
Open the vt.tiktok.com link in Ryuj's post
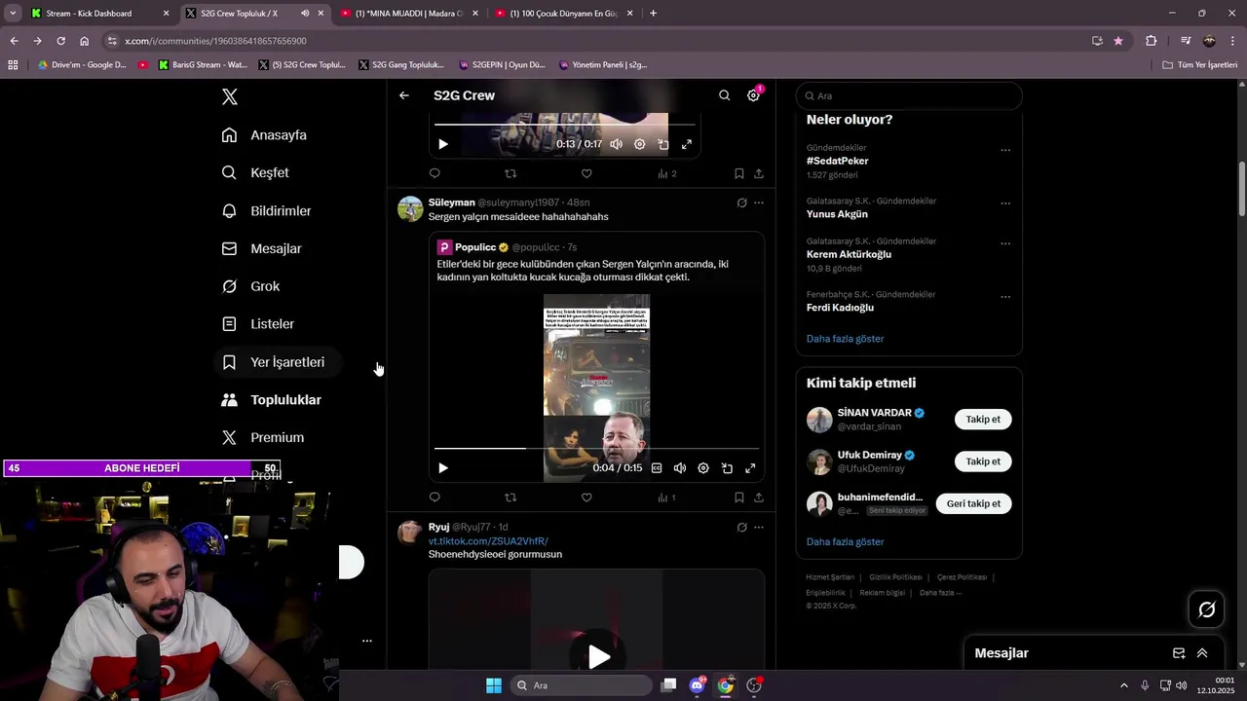tap(488, 541)
